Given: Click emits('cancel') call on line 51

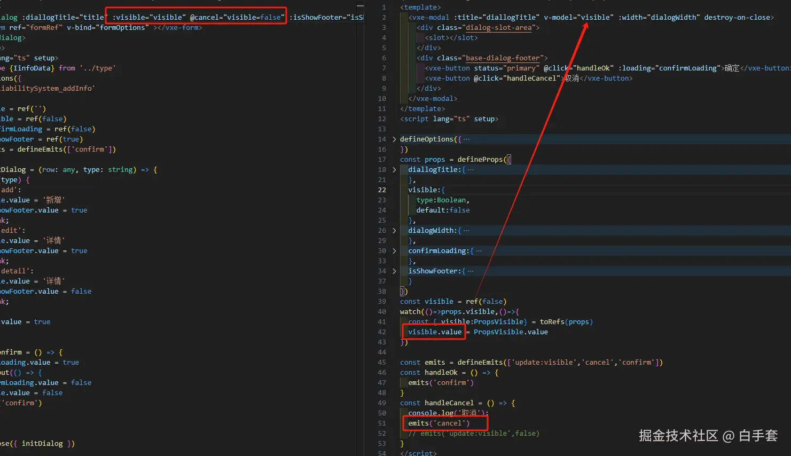Looking at the screenshot, I should (x=439, y=423).
